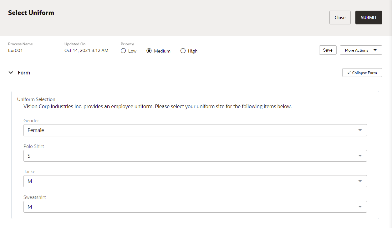
Task: Click the selected Medium priority radio button
Action: (149, 51)
